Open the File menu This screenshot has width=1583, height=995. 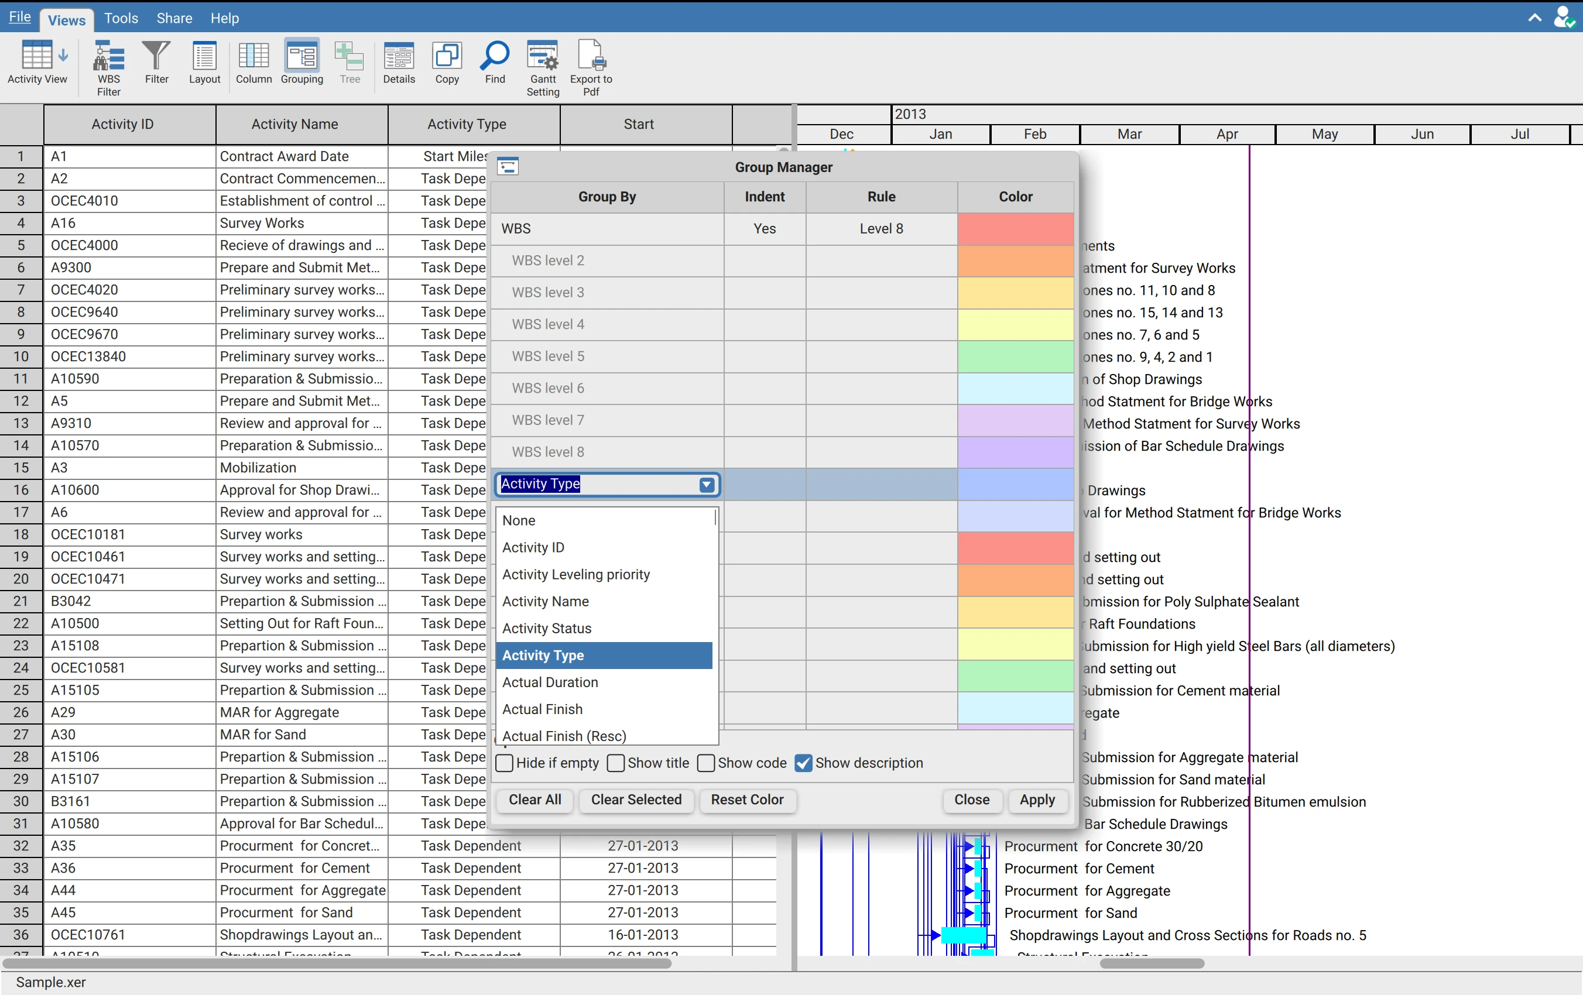tap(20, 17)
